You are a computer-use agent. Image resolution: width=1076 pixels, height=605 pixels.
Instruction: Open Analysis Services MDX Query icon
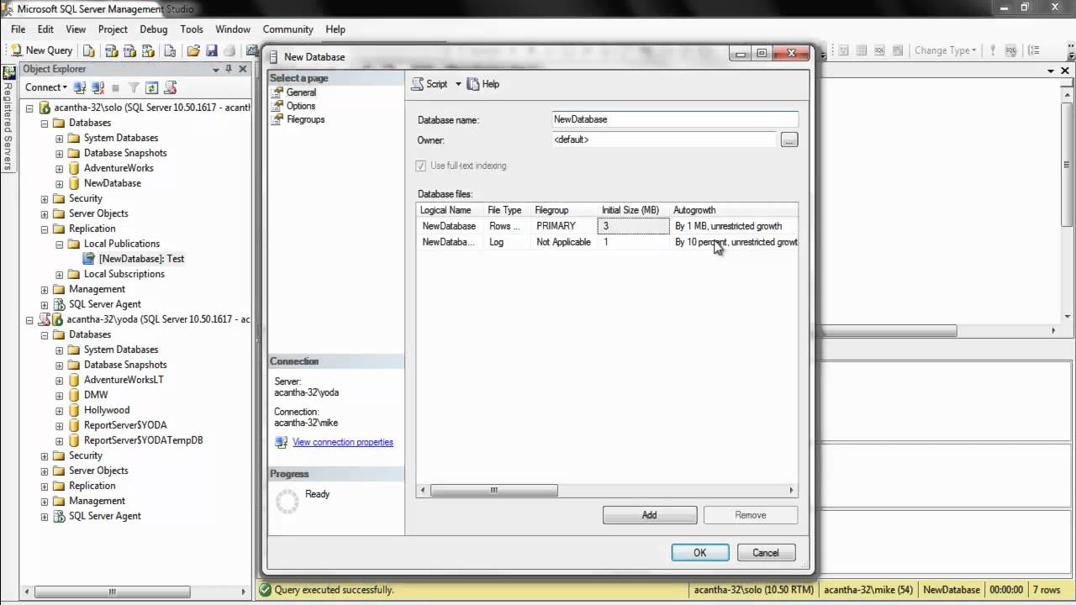111,50
